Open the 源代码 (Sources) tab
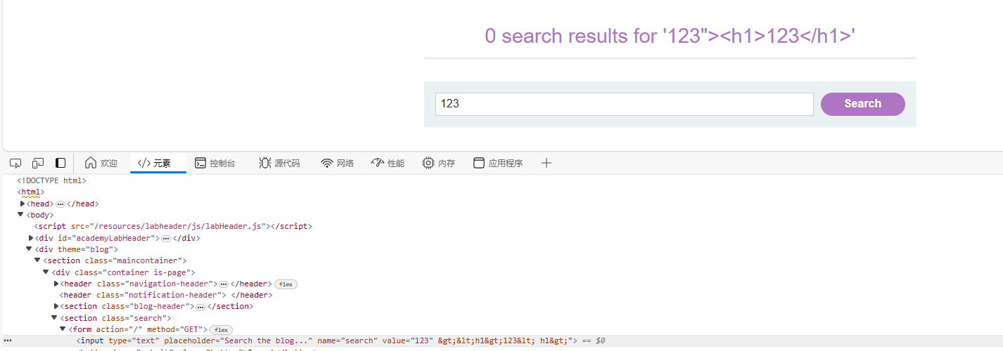The image size is (1003, 351). click(279, 163)
